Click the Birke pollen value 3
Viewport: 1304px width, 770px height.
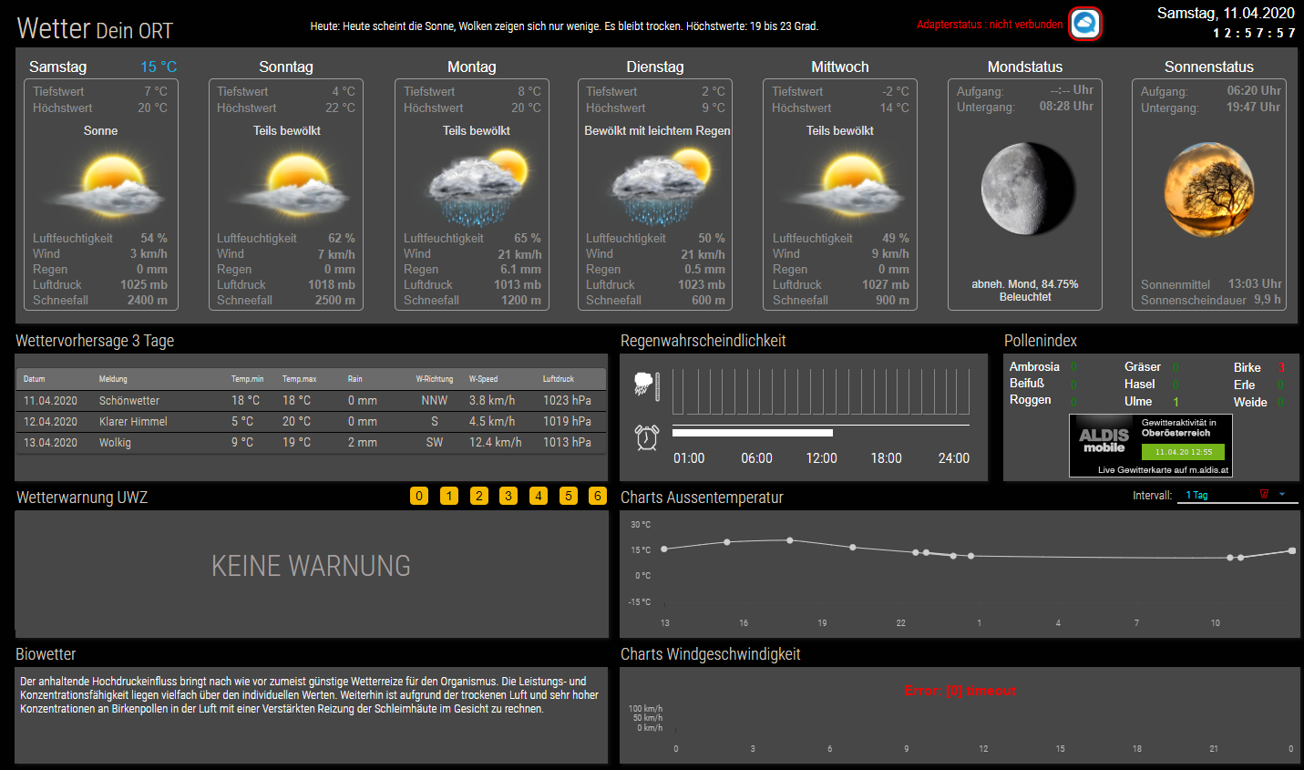pyautogui.click(x=1280, y=367)
